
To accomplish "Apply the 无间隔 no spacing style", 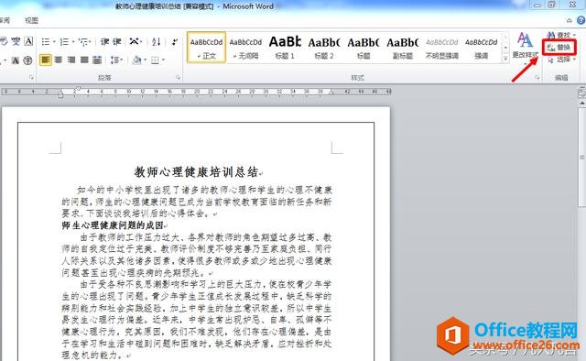I will (245, 48).
